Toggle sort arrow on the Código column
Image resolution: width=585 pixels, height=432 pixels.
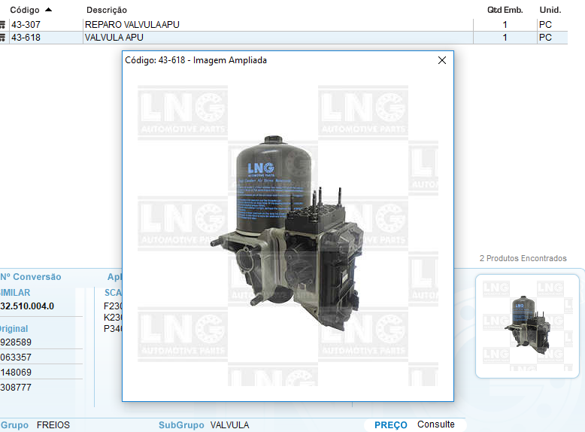click(x=49, y=10)
